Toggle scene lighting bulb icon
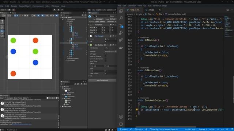Image resolution: width=234 pixels, height=131 pixels. tap(43, 15)
